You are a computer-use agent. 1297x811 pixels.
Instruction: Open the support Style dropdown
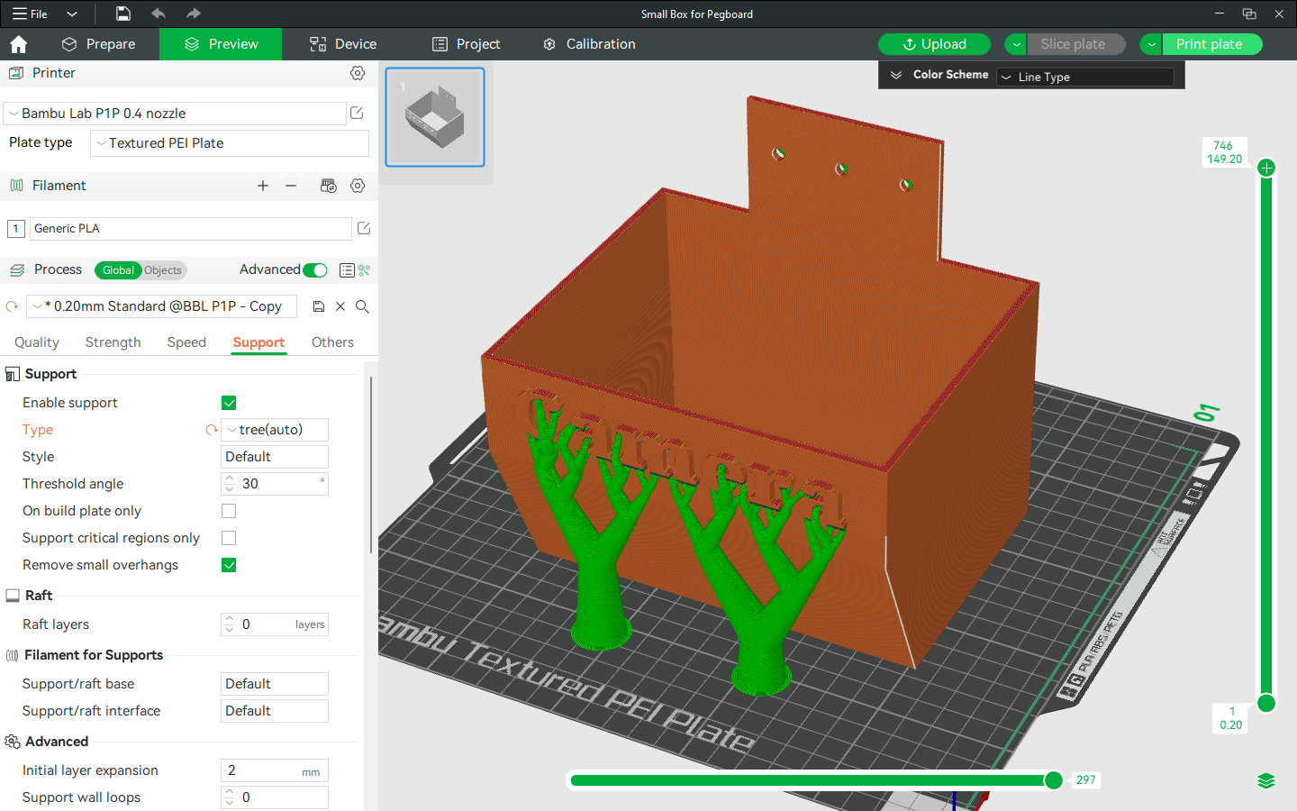(x=275, y=457)
